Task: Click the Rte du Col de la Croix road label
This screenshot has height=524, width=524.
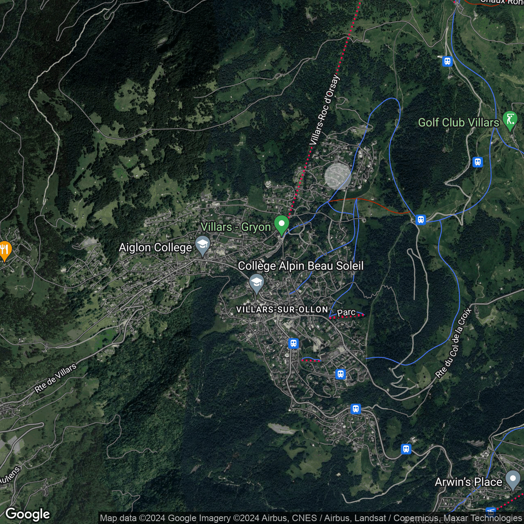Action: pos(454,343)
